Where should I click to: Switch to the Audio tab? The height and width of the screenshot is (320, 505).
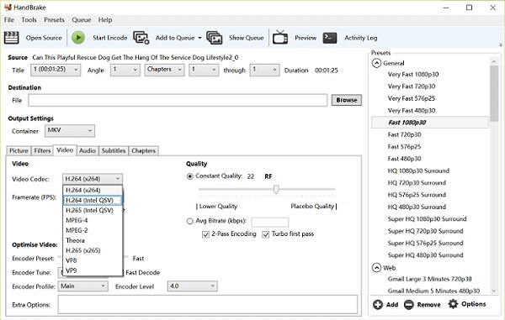point(88,150)
